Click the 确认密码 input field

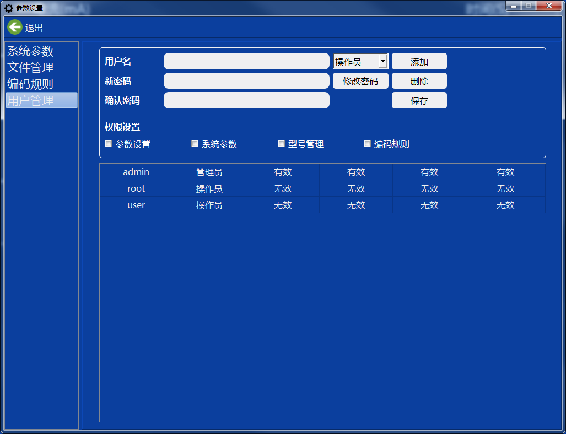[246, 100]
